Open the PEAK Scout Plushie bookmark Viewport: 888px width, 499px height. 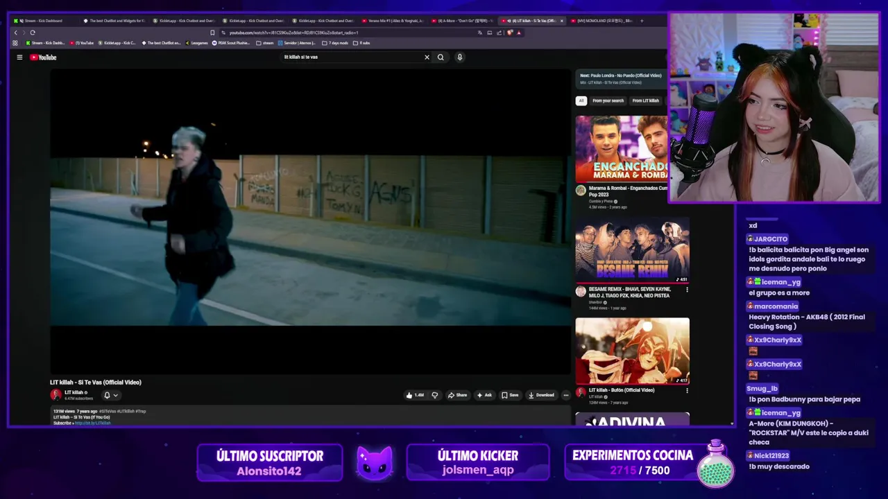231,43
